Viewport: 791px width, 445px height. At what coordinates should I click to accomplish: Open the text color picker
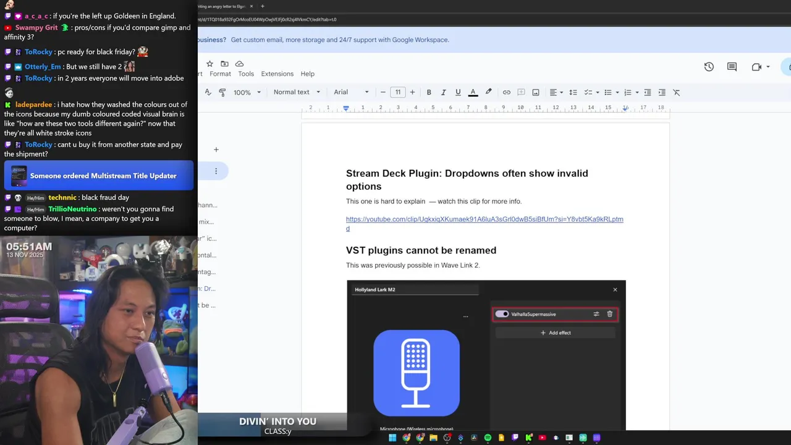click(473, 92)
